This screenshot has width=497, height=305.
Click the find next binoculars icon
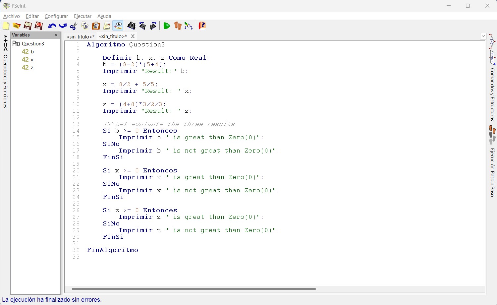click(153, 26)
